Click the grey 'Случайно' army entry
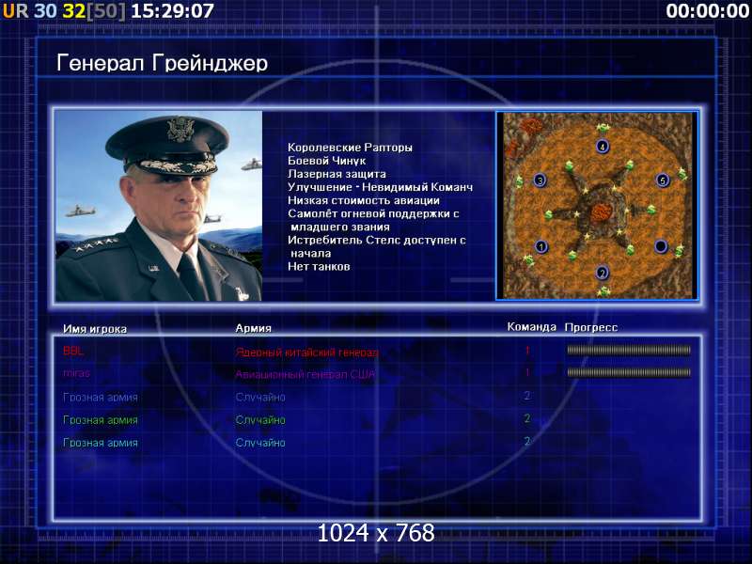The height and width of the screenshot is (564, 752). coord(260,397)
